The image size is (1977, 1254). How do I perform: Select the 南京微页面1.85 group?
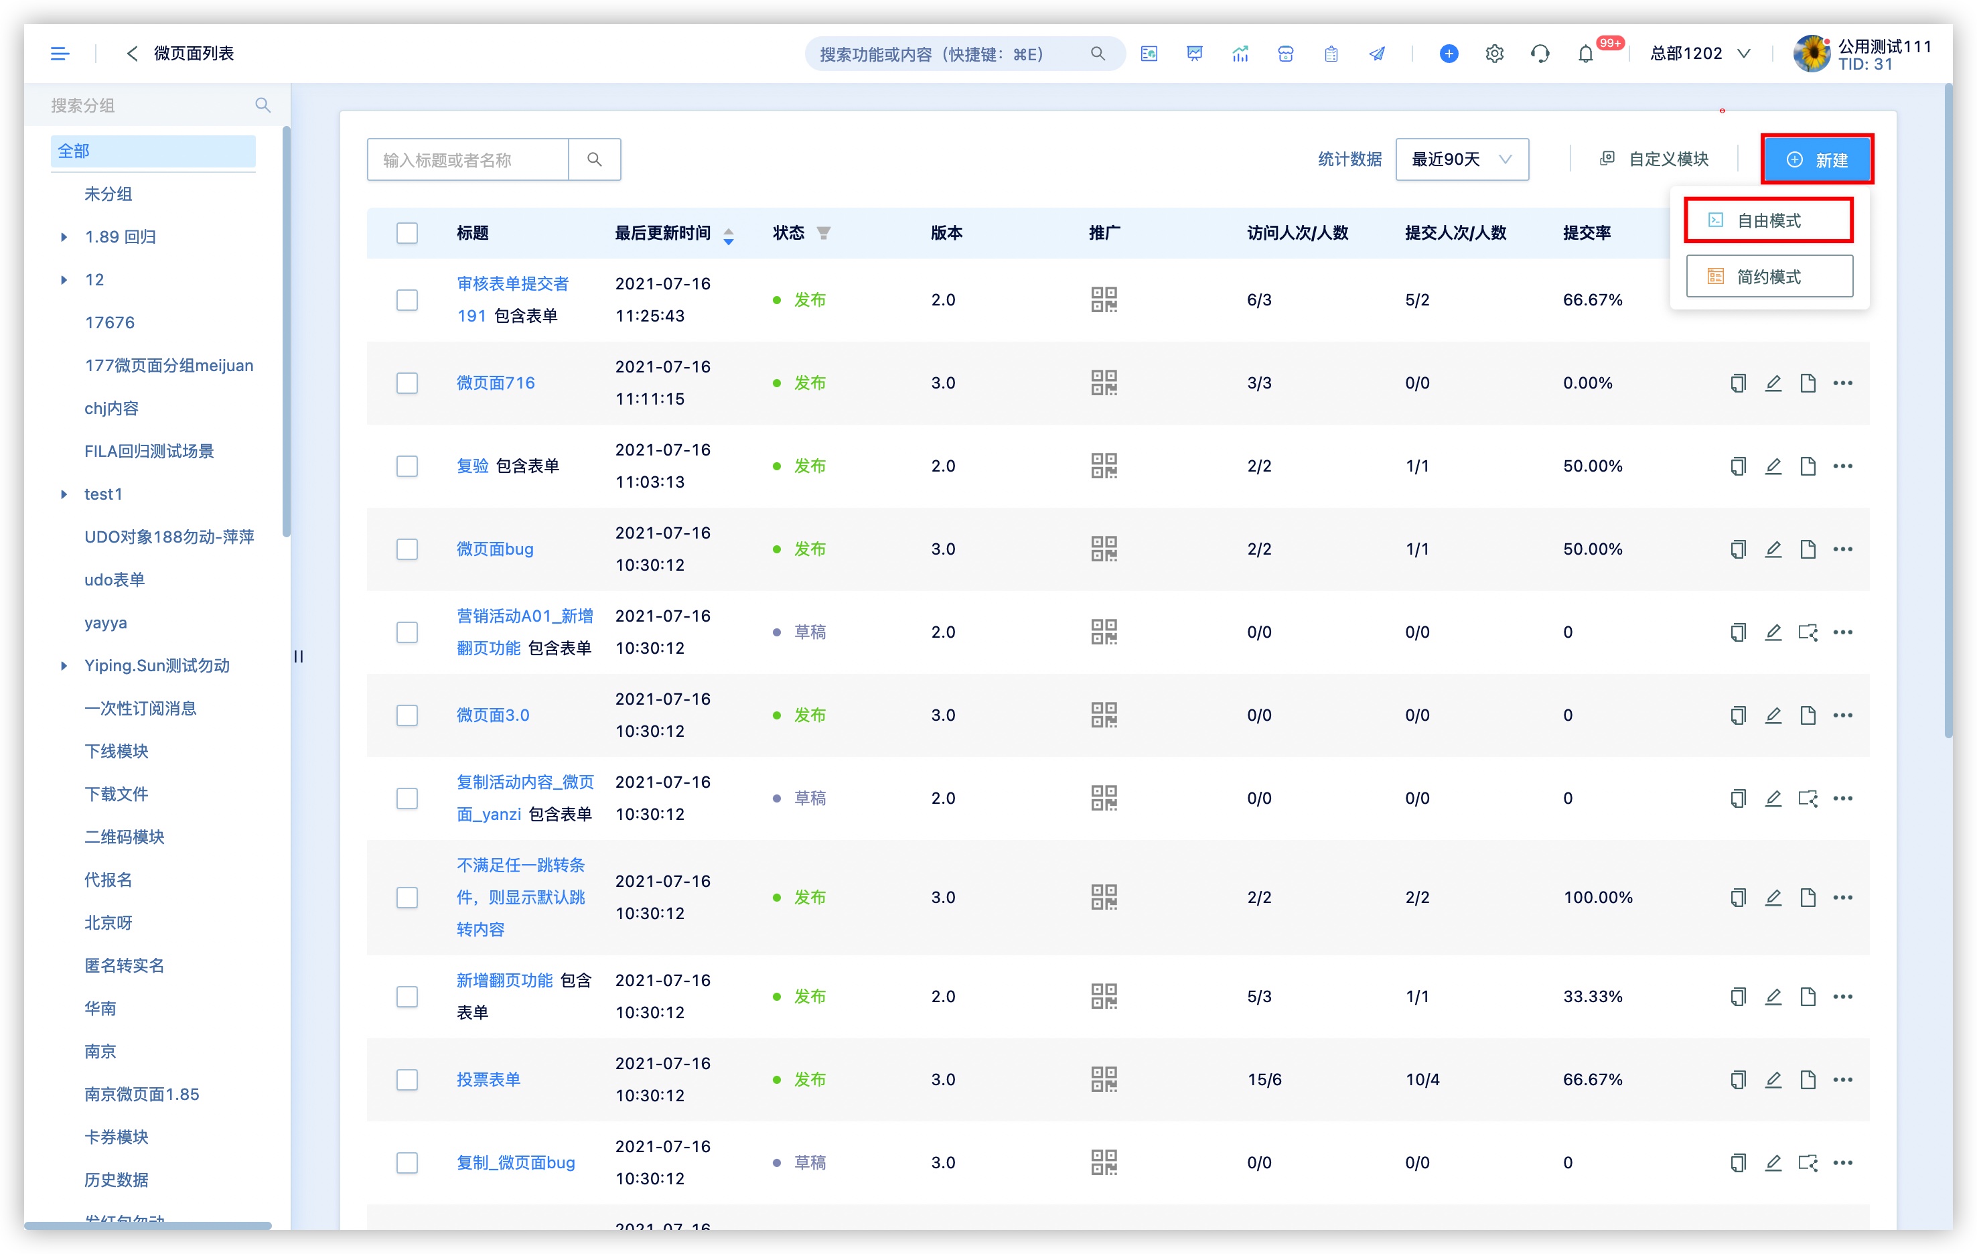click(x=141, y=1094)
